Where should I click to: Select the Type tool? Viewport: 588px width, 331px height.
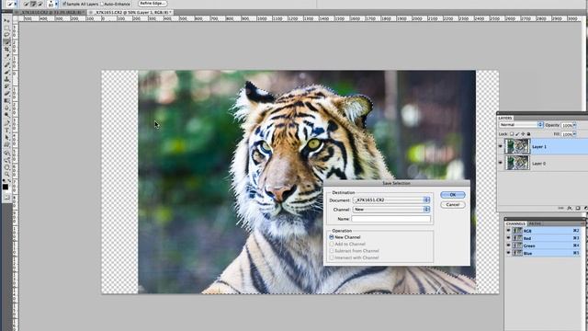(x=6, y=131)
